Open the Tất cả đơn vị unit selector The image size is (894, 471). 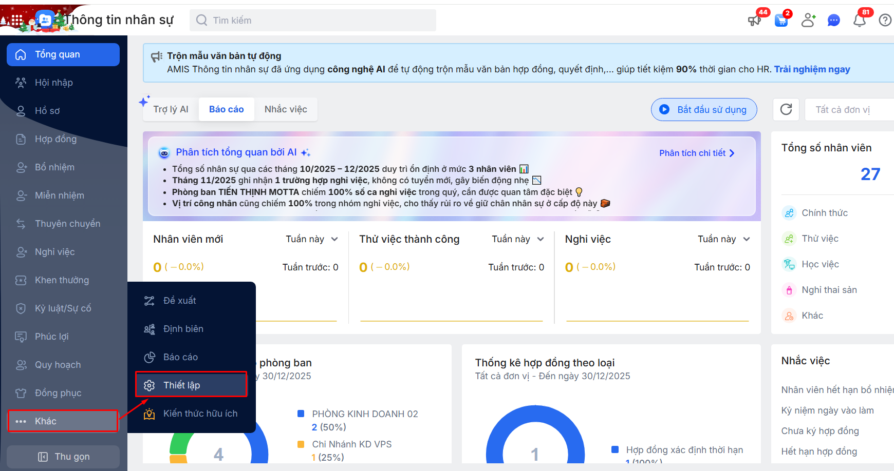[x=849, y=109]
